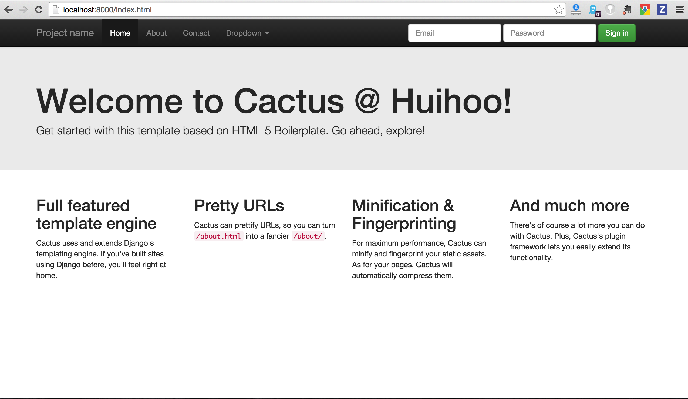688x399 pixels.
Task: Expand the Dropdown nav menu
Action: [x=247, y=33]
